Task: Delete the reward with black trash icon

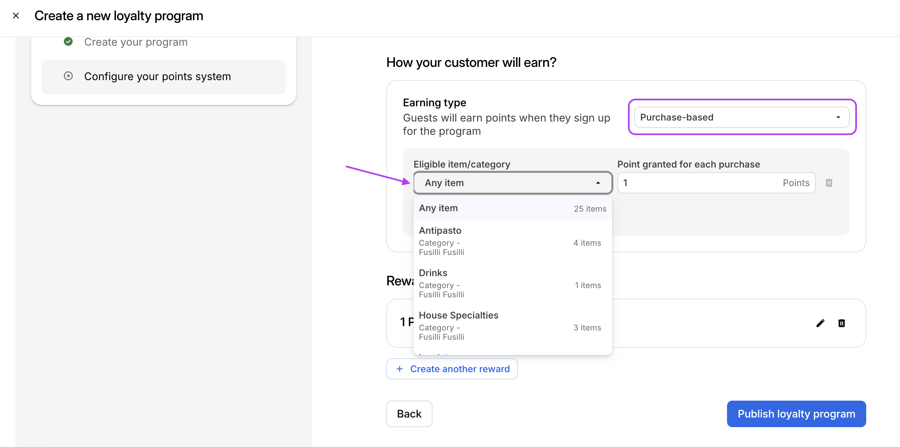Action: click(841, 323)
